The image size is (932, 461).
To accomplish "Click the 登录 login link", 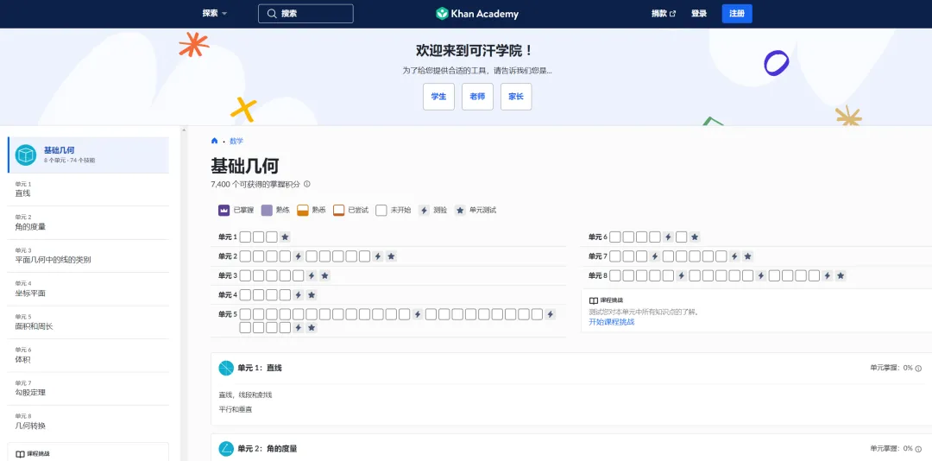I will pos(699,14).
